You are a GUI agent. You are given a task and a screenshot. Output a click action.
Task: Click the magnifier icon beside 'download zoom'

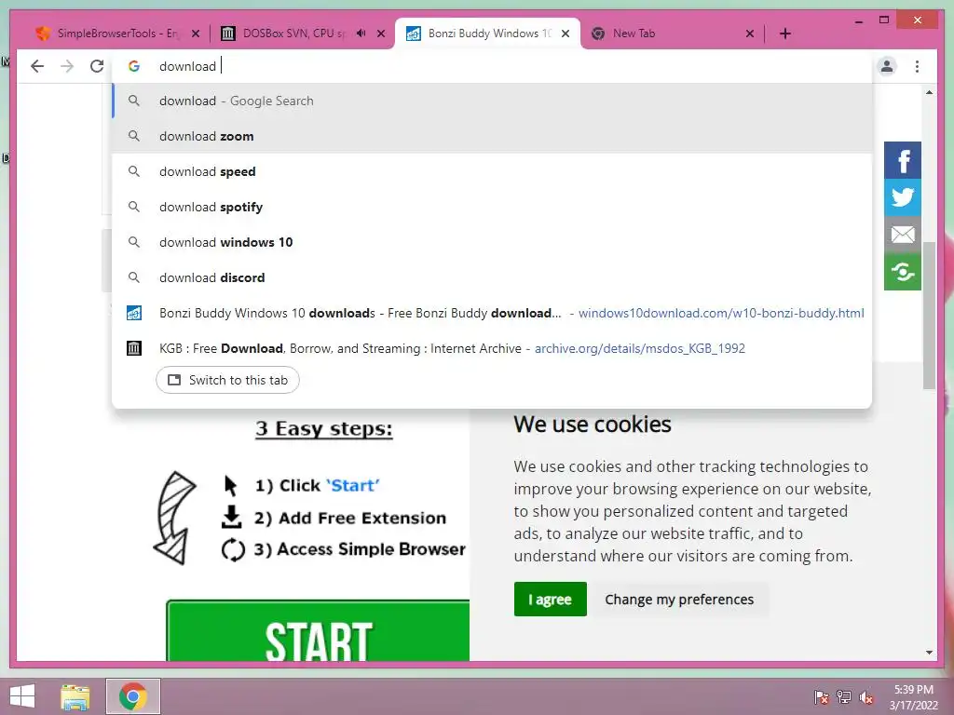[x=134, y=136]
